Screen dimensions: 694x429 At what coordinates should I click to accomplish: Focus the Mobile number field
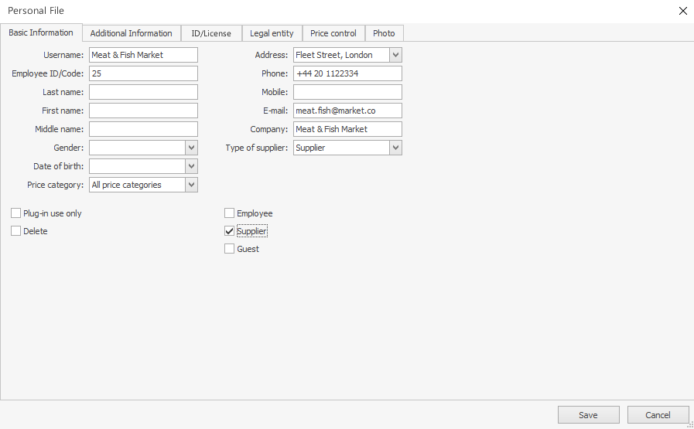[347, 92]
